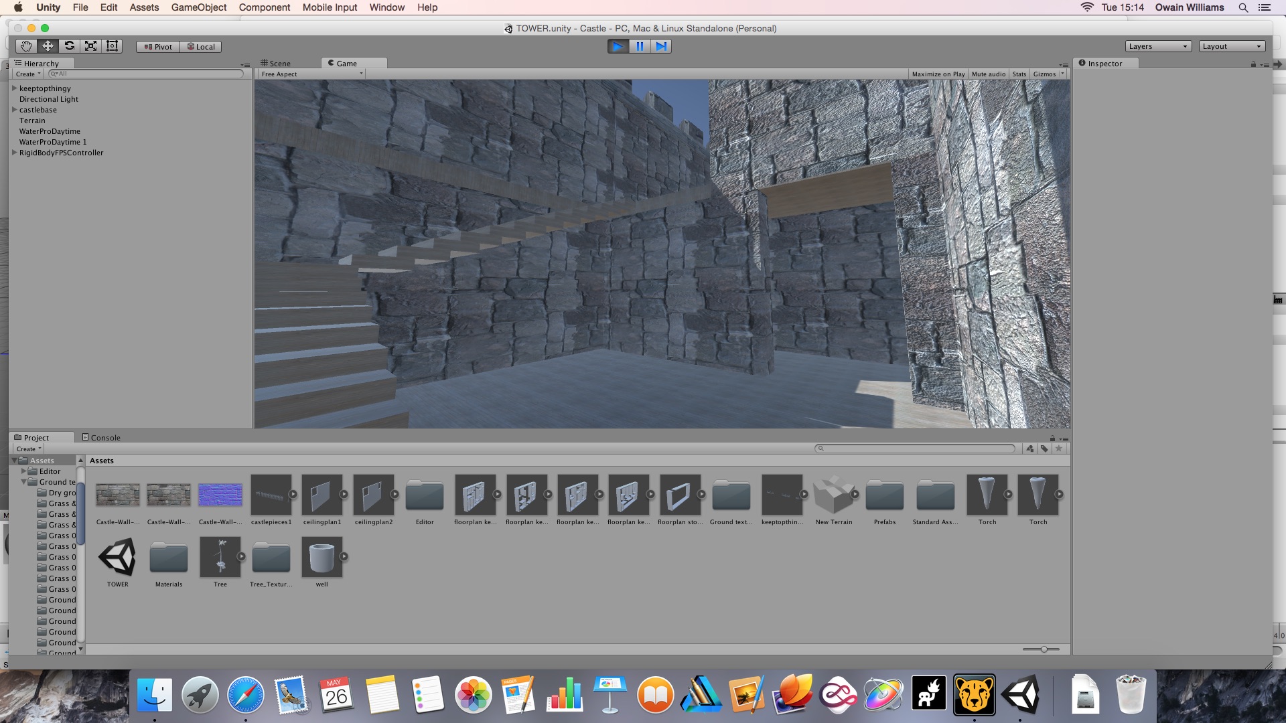Select the Hand tool in the toolbar

(26, 46)
